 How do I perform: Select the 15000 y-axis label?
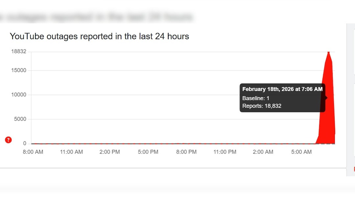[x=19, y=71]
